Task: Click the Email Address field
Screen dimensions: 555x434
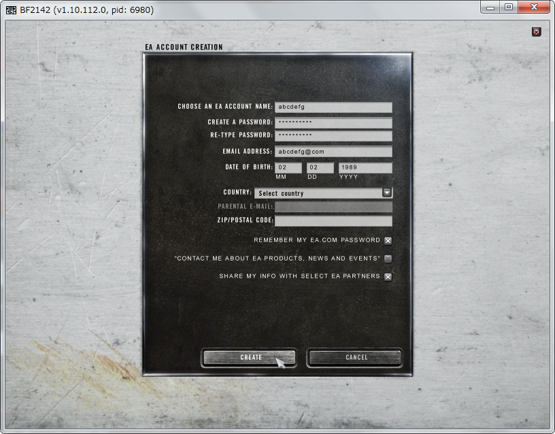Action: [333, 152]
